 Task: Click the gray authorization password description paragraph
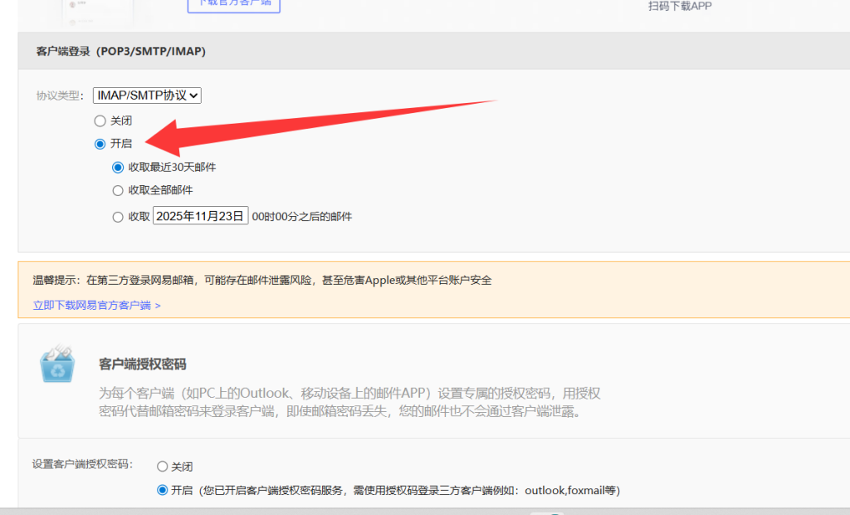point(349,401)
